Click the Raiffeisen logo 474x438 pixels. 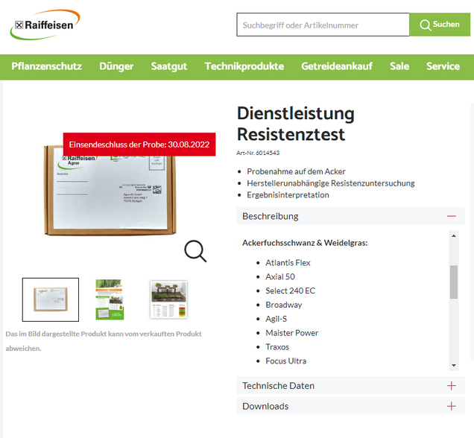[x=45, y=25]
